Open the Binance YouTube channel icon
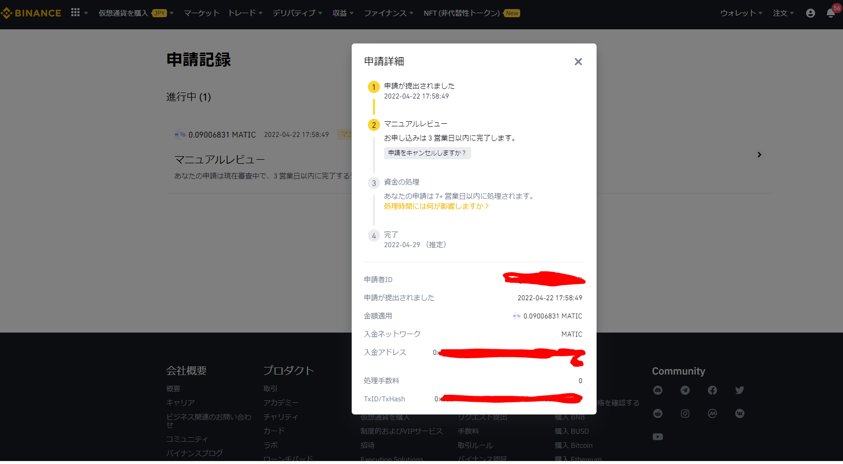This screenshot has width=843, height=464. coord(658,437)
